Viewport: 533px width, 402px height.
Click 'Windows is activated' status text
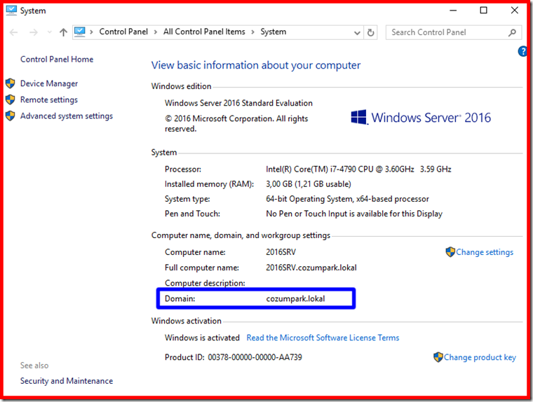point(202,338)
